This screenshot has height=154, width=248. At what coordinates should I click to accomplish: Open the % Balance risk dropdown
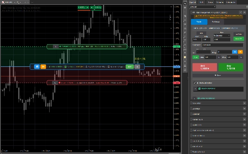point(222,36)
